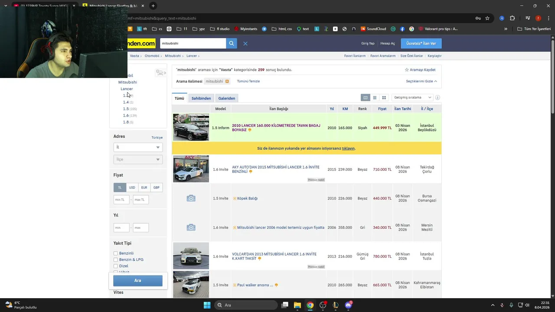Open the sorting info icon
This screenshot has height=312, width=555.
(x=437, y=97)
